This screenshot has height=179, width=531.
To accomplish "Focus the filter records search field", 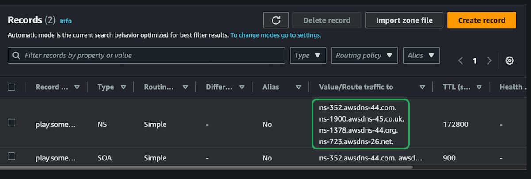I will coord(146,56).
